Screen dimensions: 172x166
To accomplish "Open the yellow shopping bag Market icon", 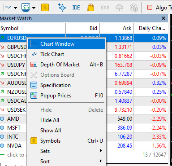I will 90,8.
